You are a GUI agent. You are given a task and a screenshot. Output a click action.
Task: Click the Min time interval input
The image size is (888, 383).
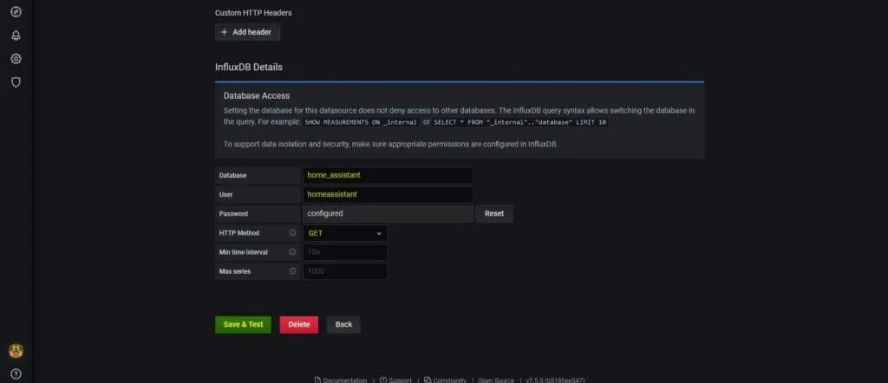pos(345,252)
